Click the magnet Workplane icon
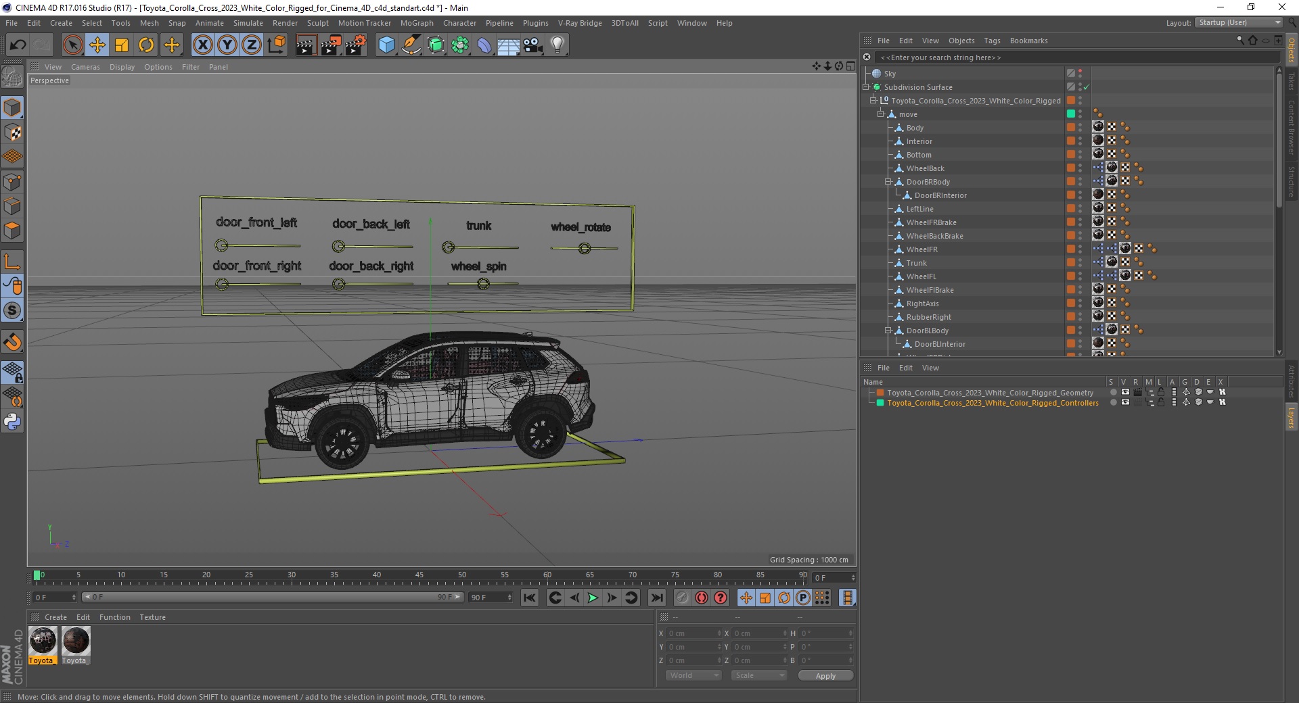Image resolution: width=1299 pixels, height=703 pixels. pos(12,342)
